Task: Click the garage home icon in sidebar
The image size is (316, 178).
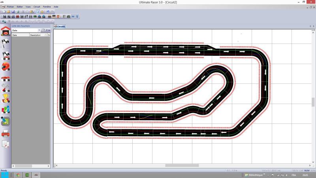Action: (6, 31)
